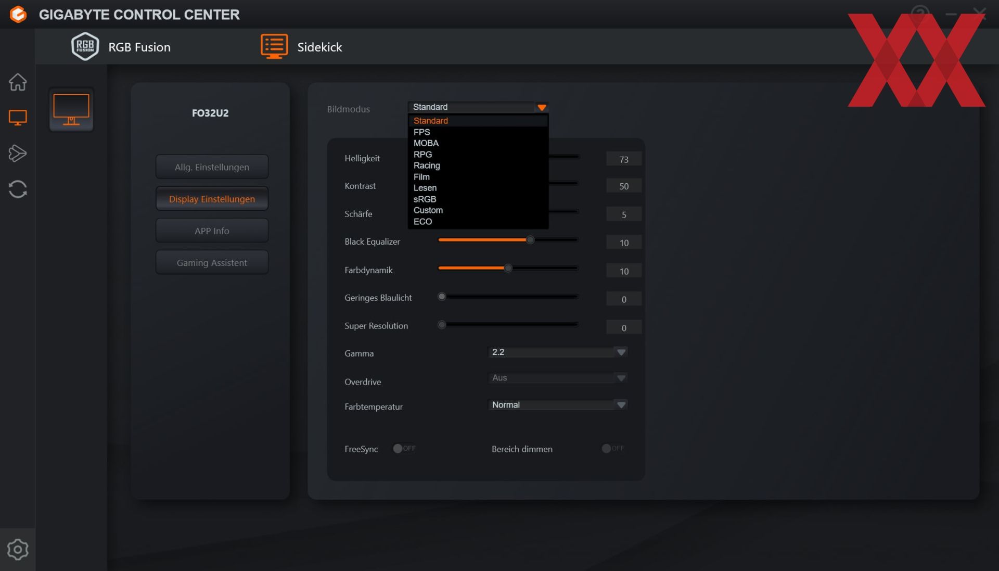
Task: Click the Helligkeit label
Action: pos(362,158)
